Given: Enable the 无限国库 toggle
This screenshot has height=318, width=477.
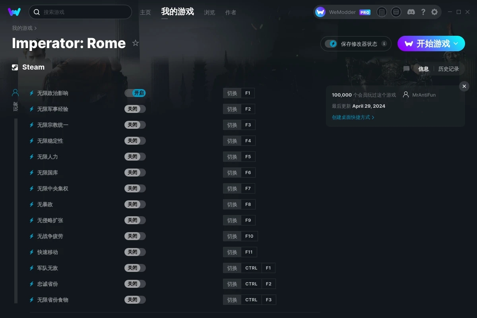Looking at the screenshot, I should tap(135, 173).
